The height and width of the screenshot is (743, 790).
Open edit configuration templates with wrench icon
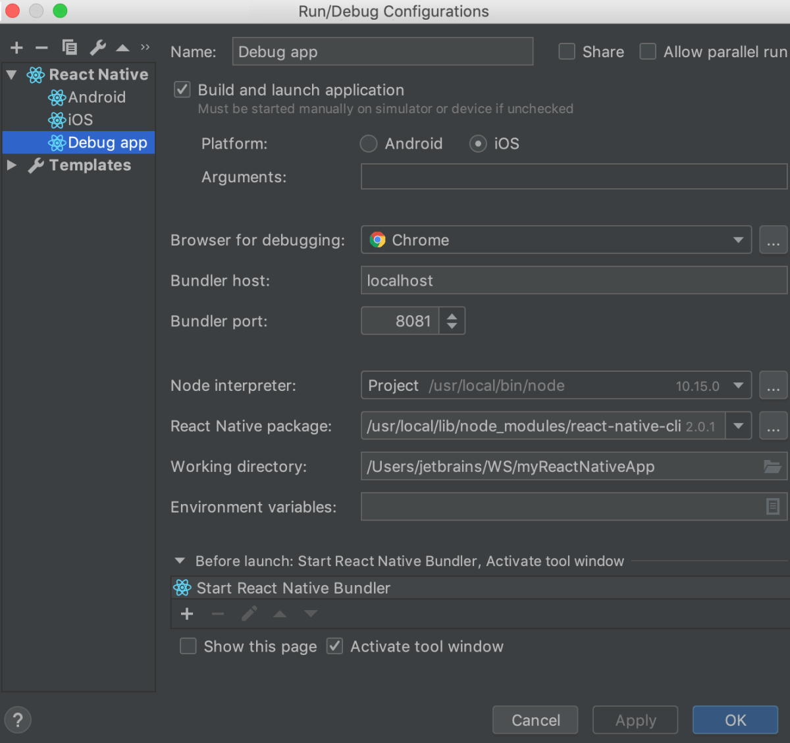tap(97, 47)
